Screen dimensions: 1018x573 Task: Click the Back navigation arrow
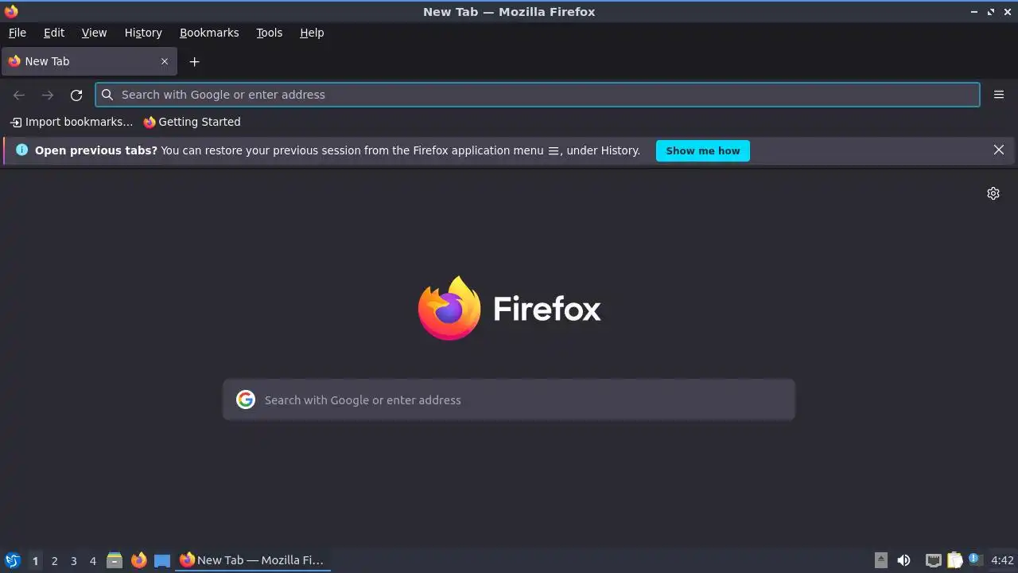pos(19,95)
